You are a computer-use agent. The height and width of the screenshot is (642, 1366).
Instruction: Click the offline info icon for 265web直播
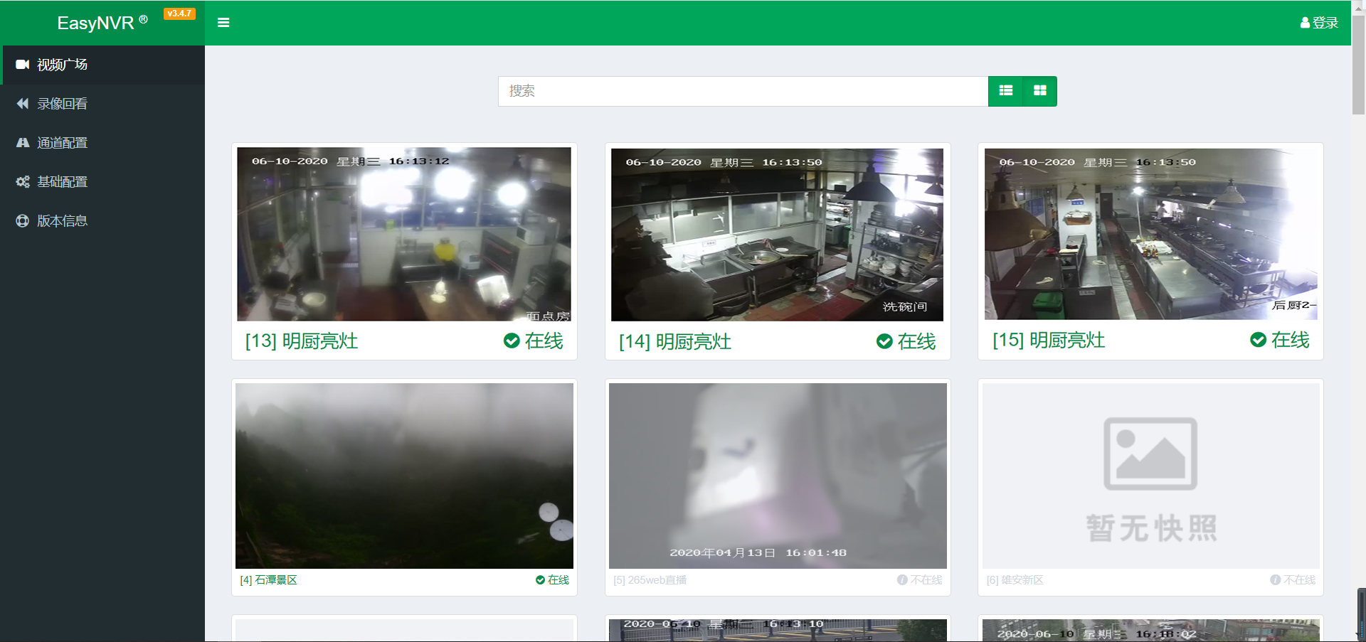click(x=902, y=580)
